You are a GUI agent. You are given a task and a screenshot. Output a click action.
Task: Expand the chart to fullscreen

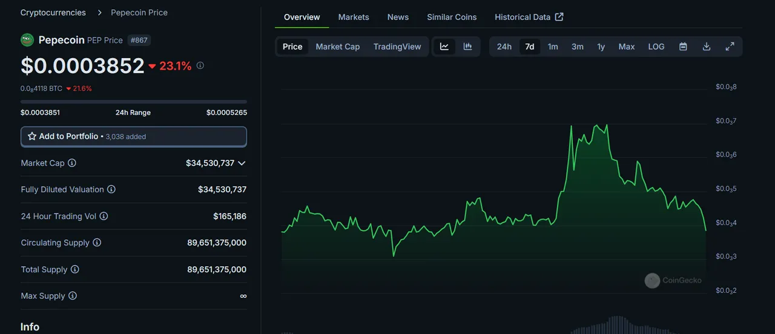[730, 47]
